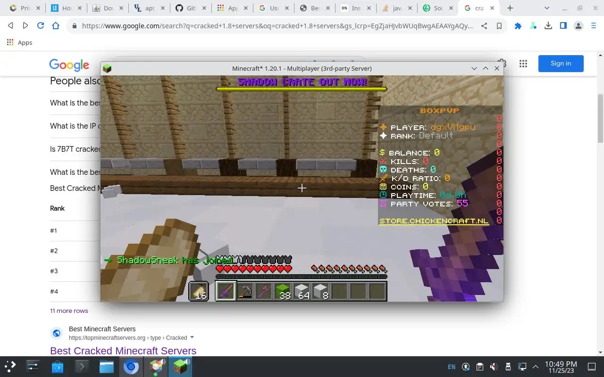Click the page vertical scrollbar
This screenshot has height=377, width=604.
(x=600, y=118)
